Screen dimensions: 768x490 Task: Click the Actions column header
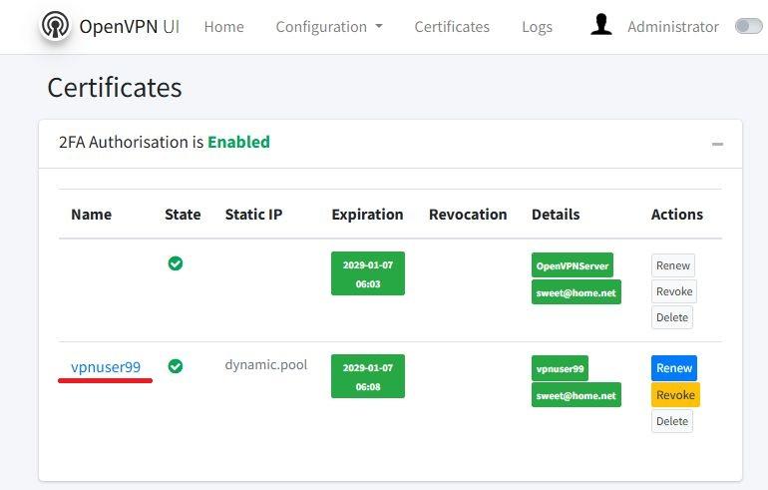pos(677,215)
